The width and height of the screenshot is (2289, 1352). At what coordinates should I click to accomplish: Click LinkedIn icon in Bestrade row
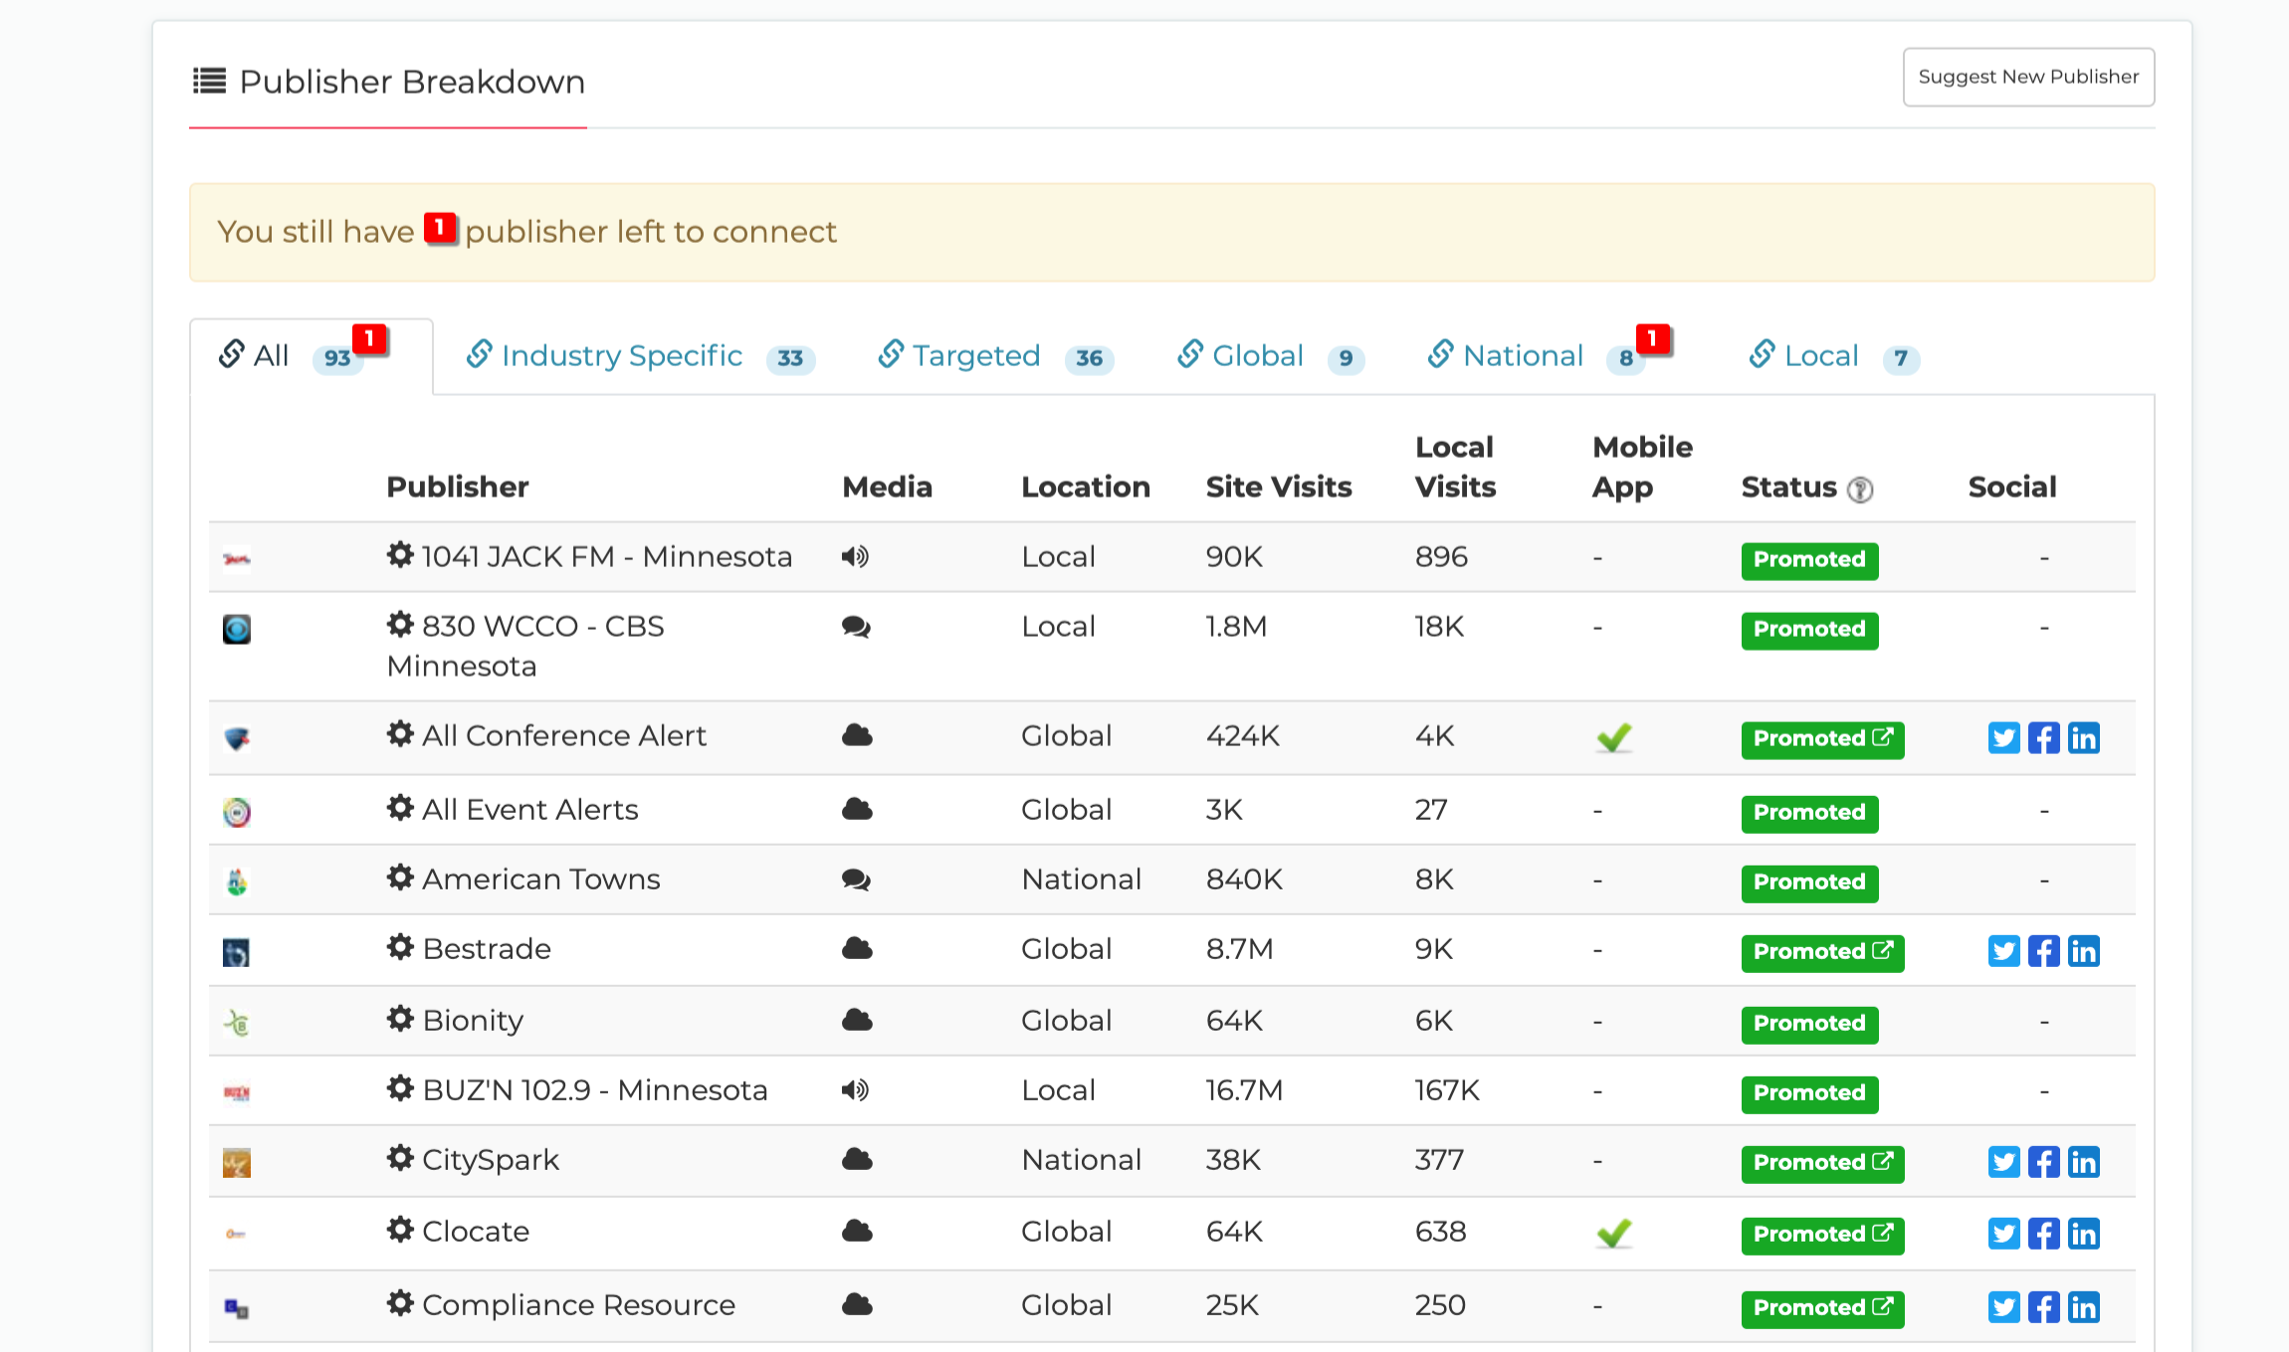click(x=2083, y=951)
